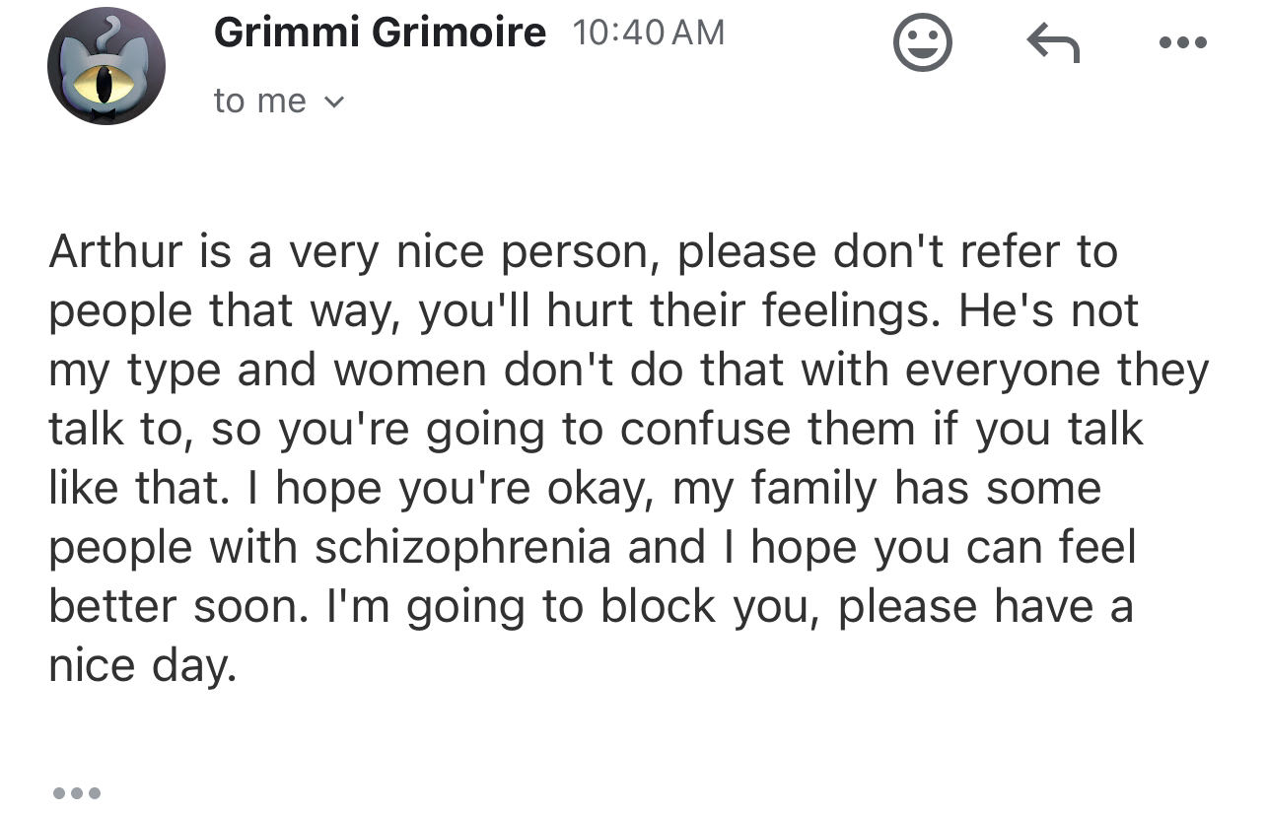Expand recipient details with the chevron
This screenshot has width=1266, height=813.
pyautogui.click(x=334, y=101)
